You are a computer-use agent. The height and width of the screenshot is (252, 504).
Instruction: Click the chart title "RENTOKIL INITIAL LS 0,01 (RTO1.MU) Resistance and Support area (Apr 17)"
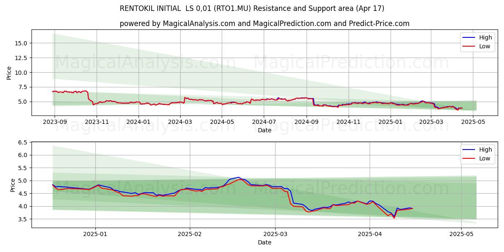(252, 8)
